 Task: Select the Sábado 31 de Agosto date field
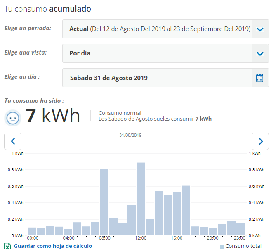point(165,78)
